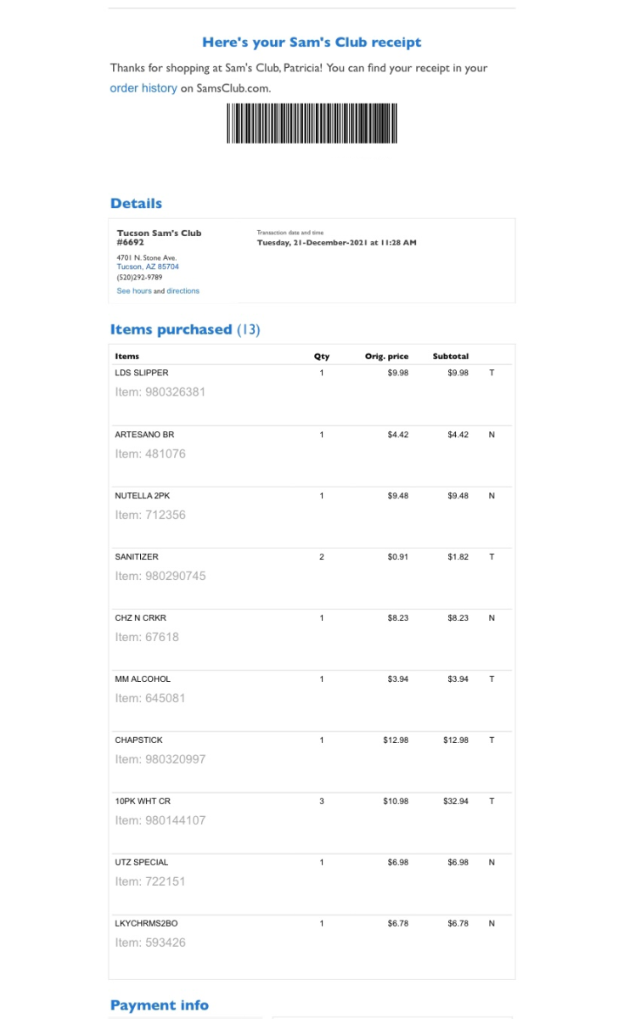Select the ARTESANO BR item name
Viewport: 624px width, 1019px height.
[x=144, y=435]
